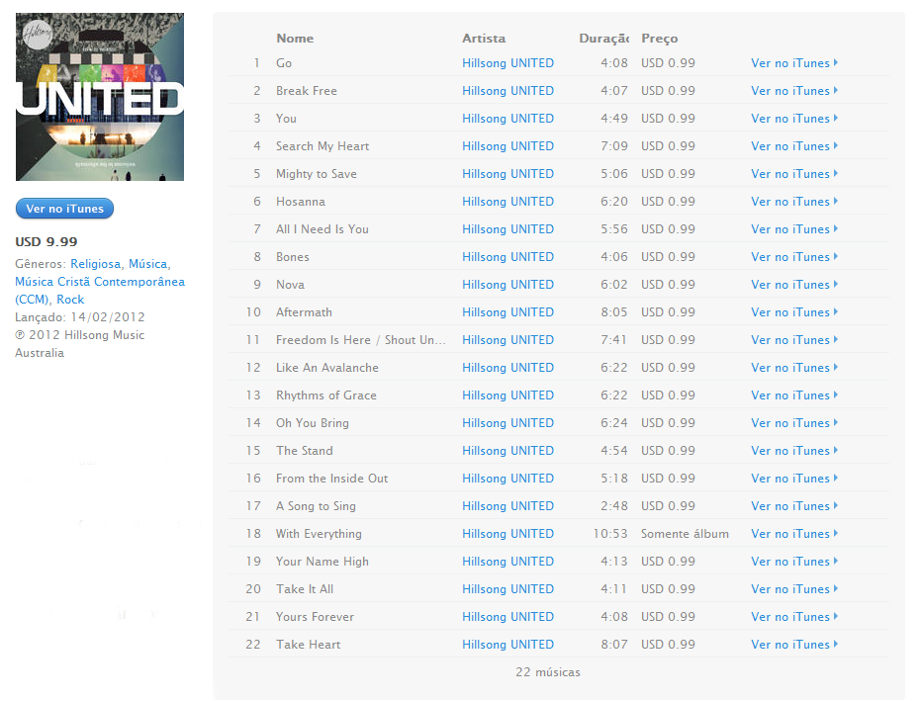The width and height of the screenshot is (921, 701).
Task: Open Música Cristã Contemporânea (CCM) genre link
Action: 100,291
